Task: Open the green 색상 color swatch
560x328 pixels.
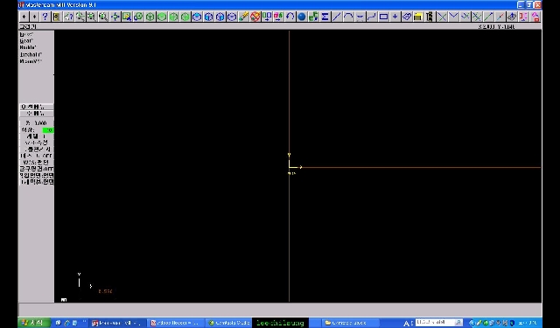Action: pyautogui.click(x=48, y=130)
